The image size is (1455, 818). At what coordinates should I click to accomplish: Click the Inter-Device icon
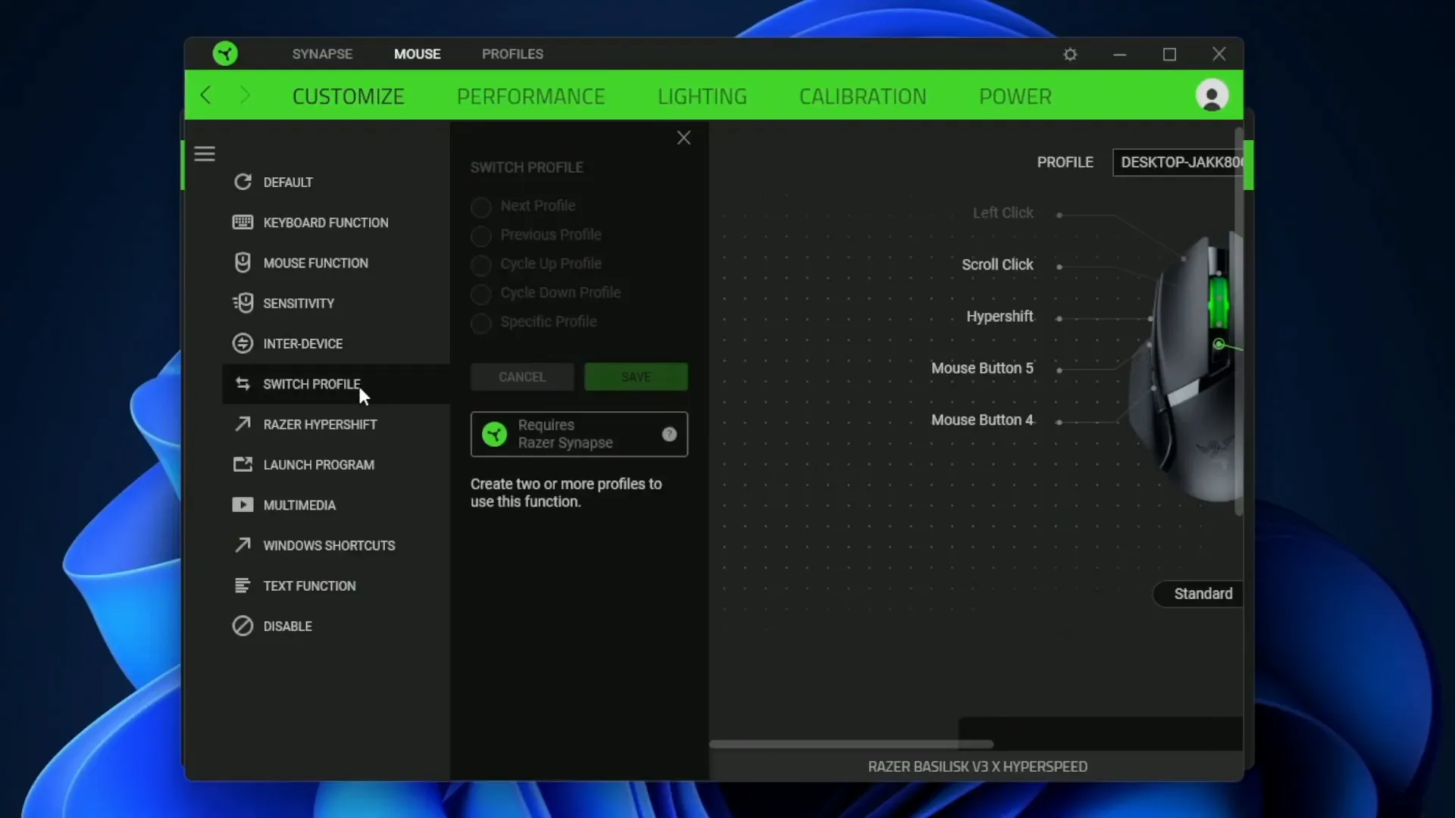pos(242,343)
